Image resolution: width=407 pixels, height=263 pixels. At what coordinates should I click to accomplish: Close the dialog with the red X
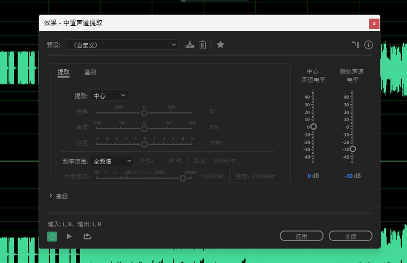pyautogui.click(x=374, y=23)
